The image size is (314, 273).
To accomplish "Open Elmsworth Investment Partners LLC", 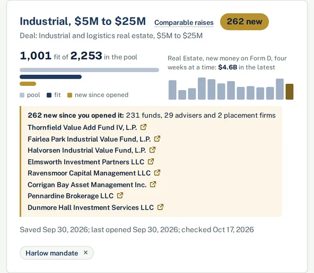I will (86, 162).
